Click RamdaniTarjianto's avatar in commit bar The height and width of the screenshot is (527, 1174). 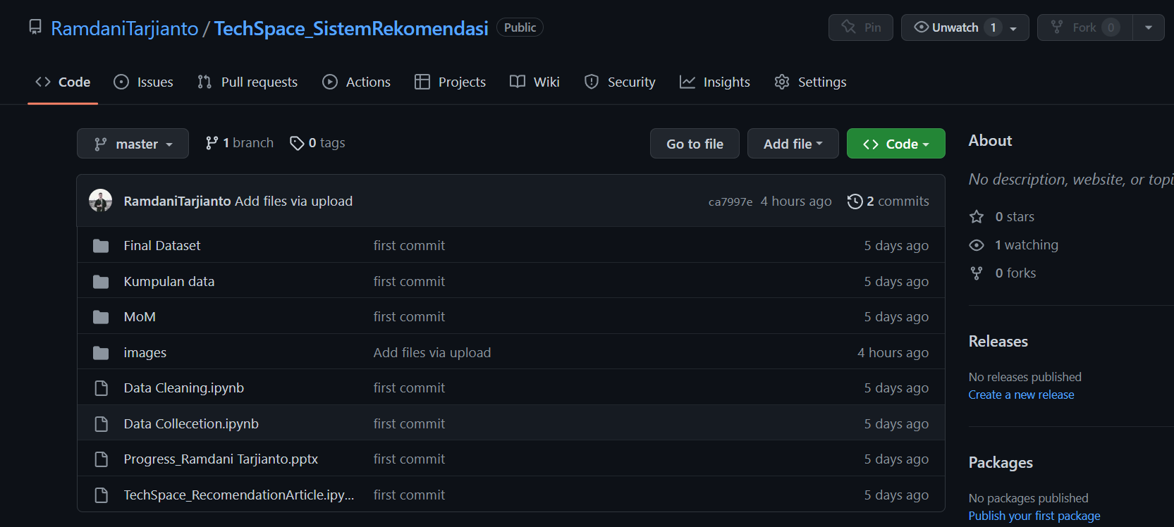[x=100, y=201]
